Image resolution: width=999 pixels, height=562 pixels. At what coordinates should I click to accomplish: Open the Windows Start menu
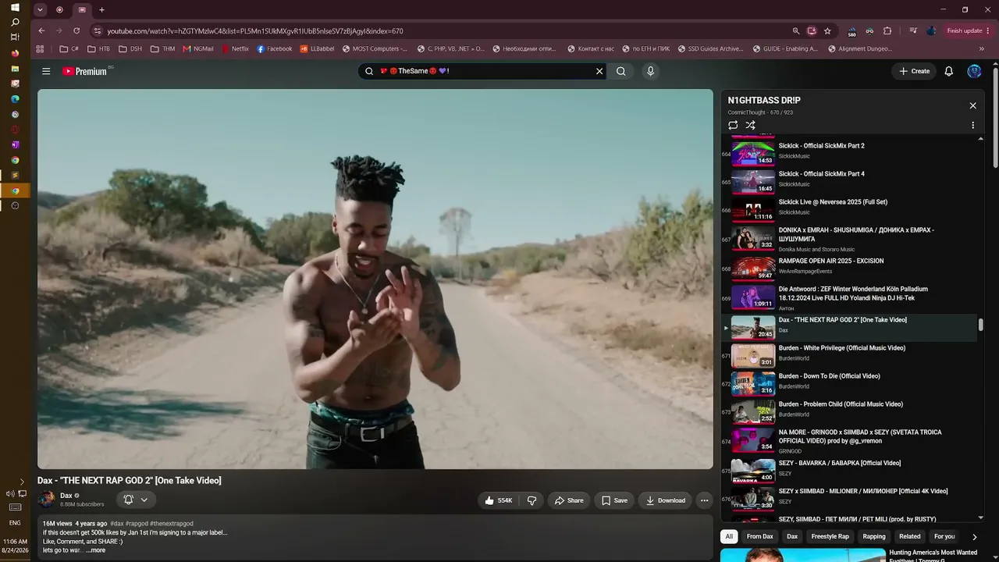[x=15, y=7]
